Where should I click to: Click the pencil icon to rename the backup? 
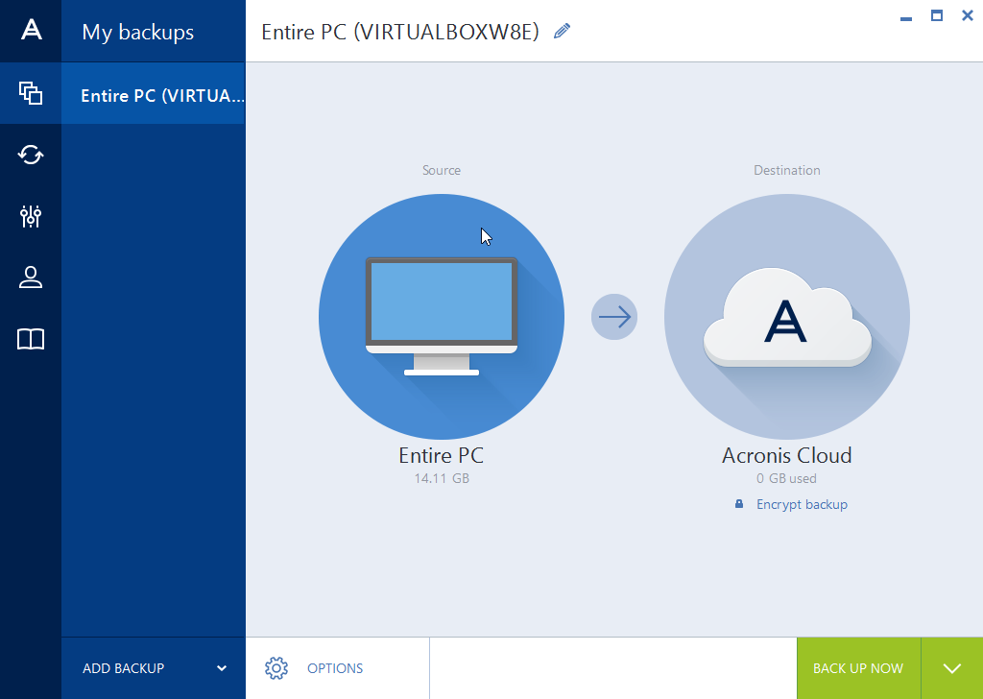coord(562,31)
